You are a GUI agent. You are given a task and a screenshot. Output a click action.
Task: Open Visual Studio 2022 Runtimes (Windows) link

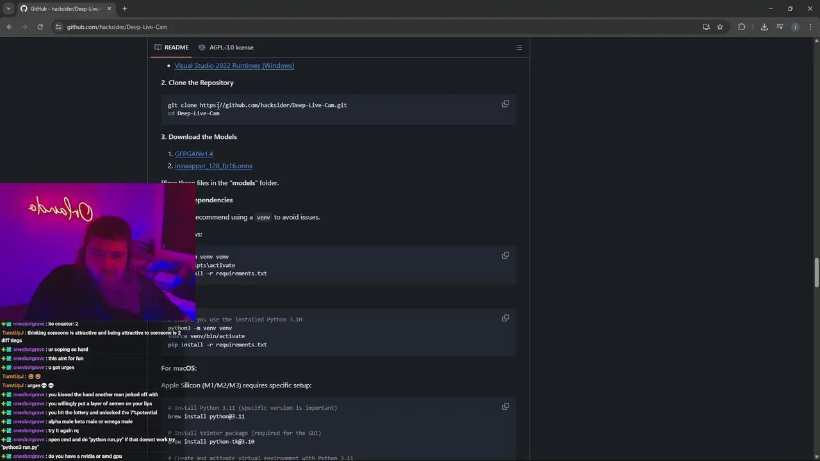[x=234, y=65]
